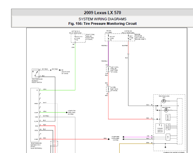Screen dimensions: 193x153
Task: Click the BUZZER block in meter assembly
Action: [x=168, y=117]
